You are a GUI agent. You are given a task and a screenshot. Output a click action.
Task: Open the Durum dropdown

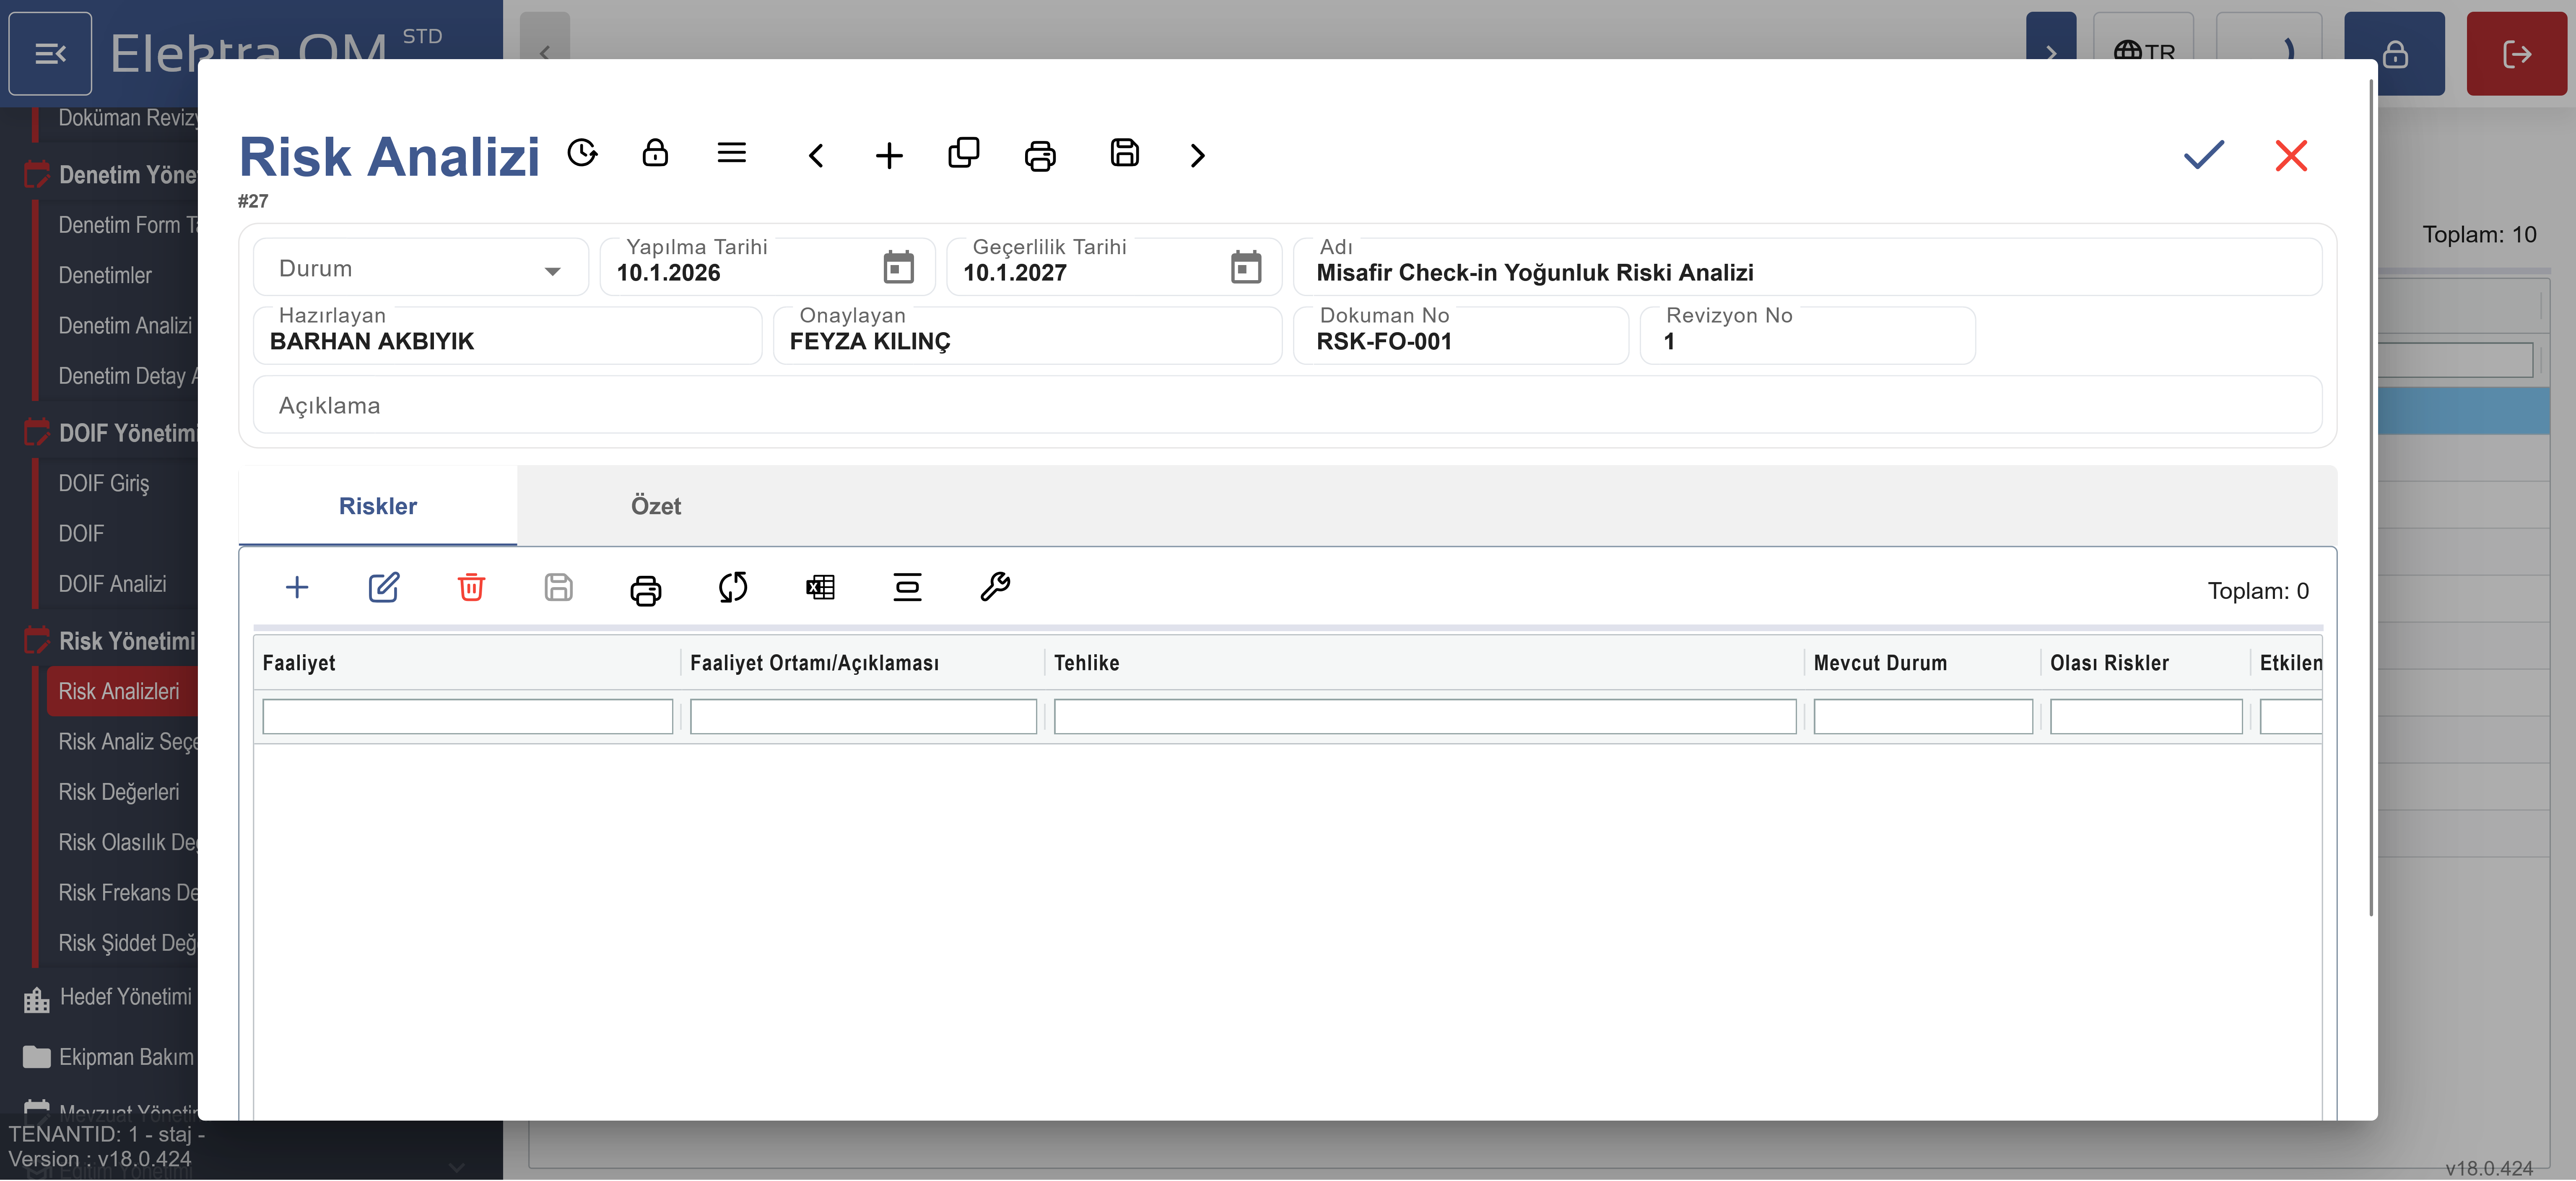(x=420, y=269)
